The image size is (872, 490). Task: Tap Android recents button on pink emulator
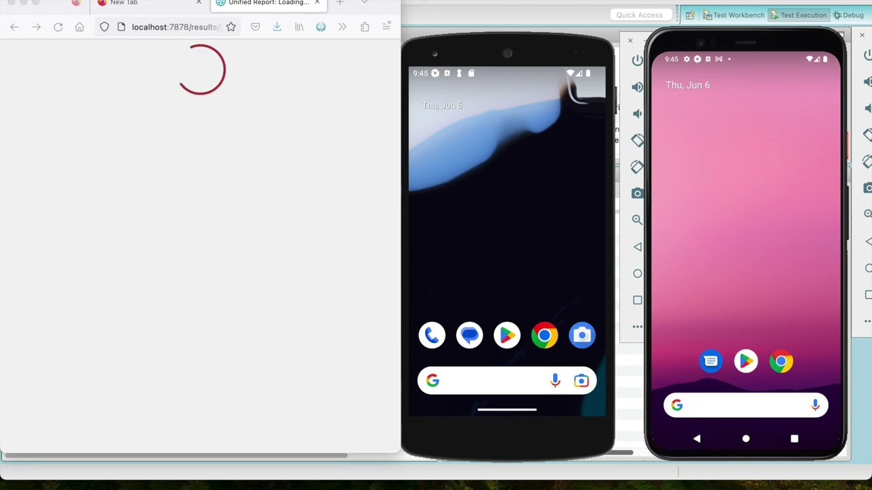coord(794,439)
